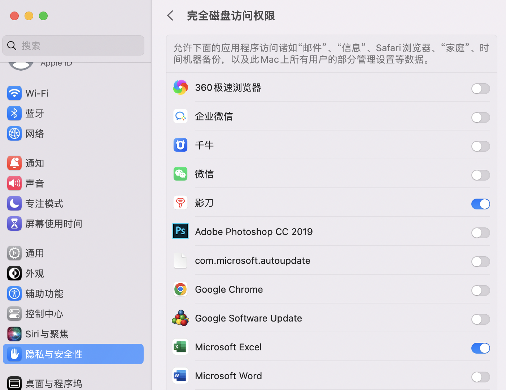Viewport: 506px width, 390px height.
Task: Click the 桌面与程序坞 dock icon
Action: (x=14, y=384)
